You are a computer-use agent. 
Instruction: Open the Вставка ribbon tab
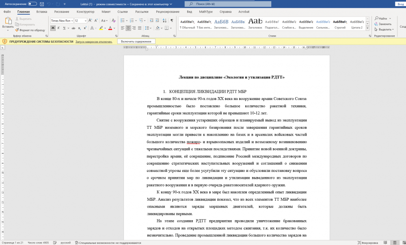click(x=41, y=12)
